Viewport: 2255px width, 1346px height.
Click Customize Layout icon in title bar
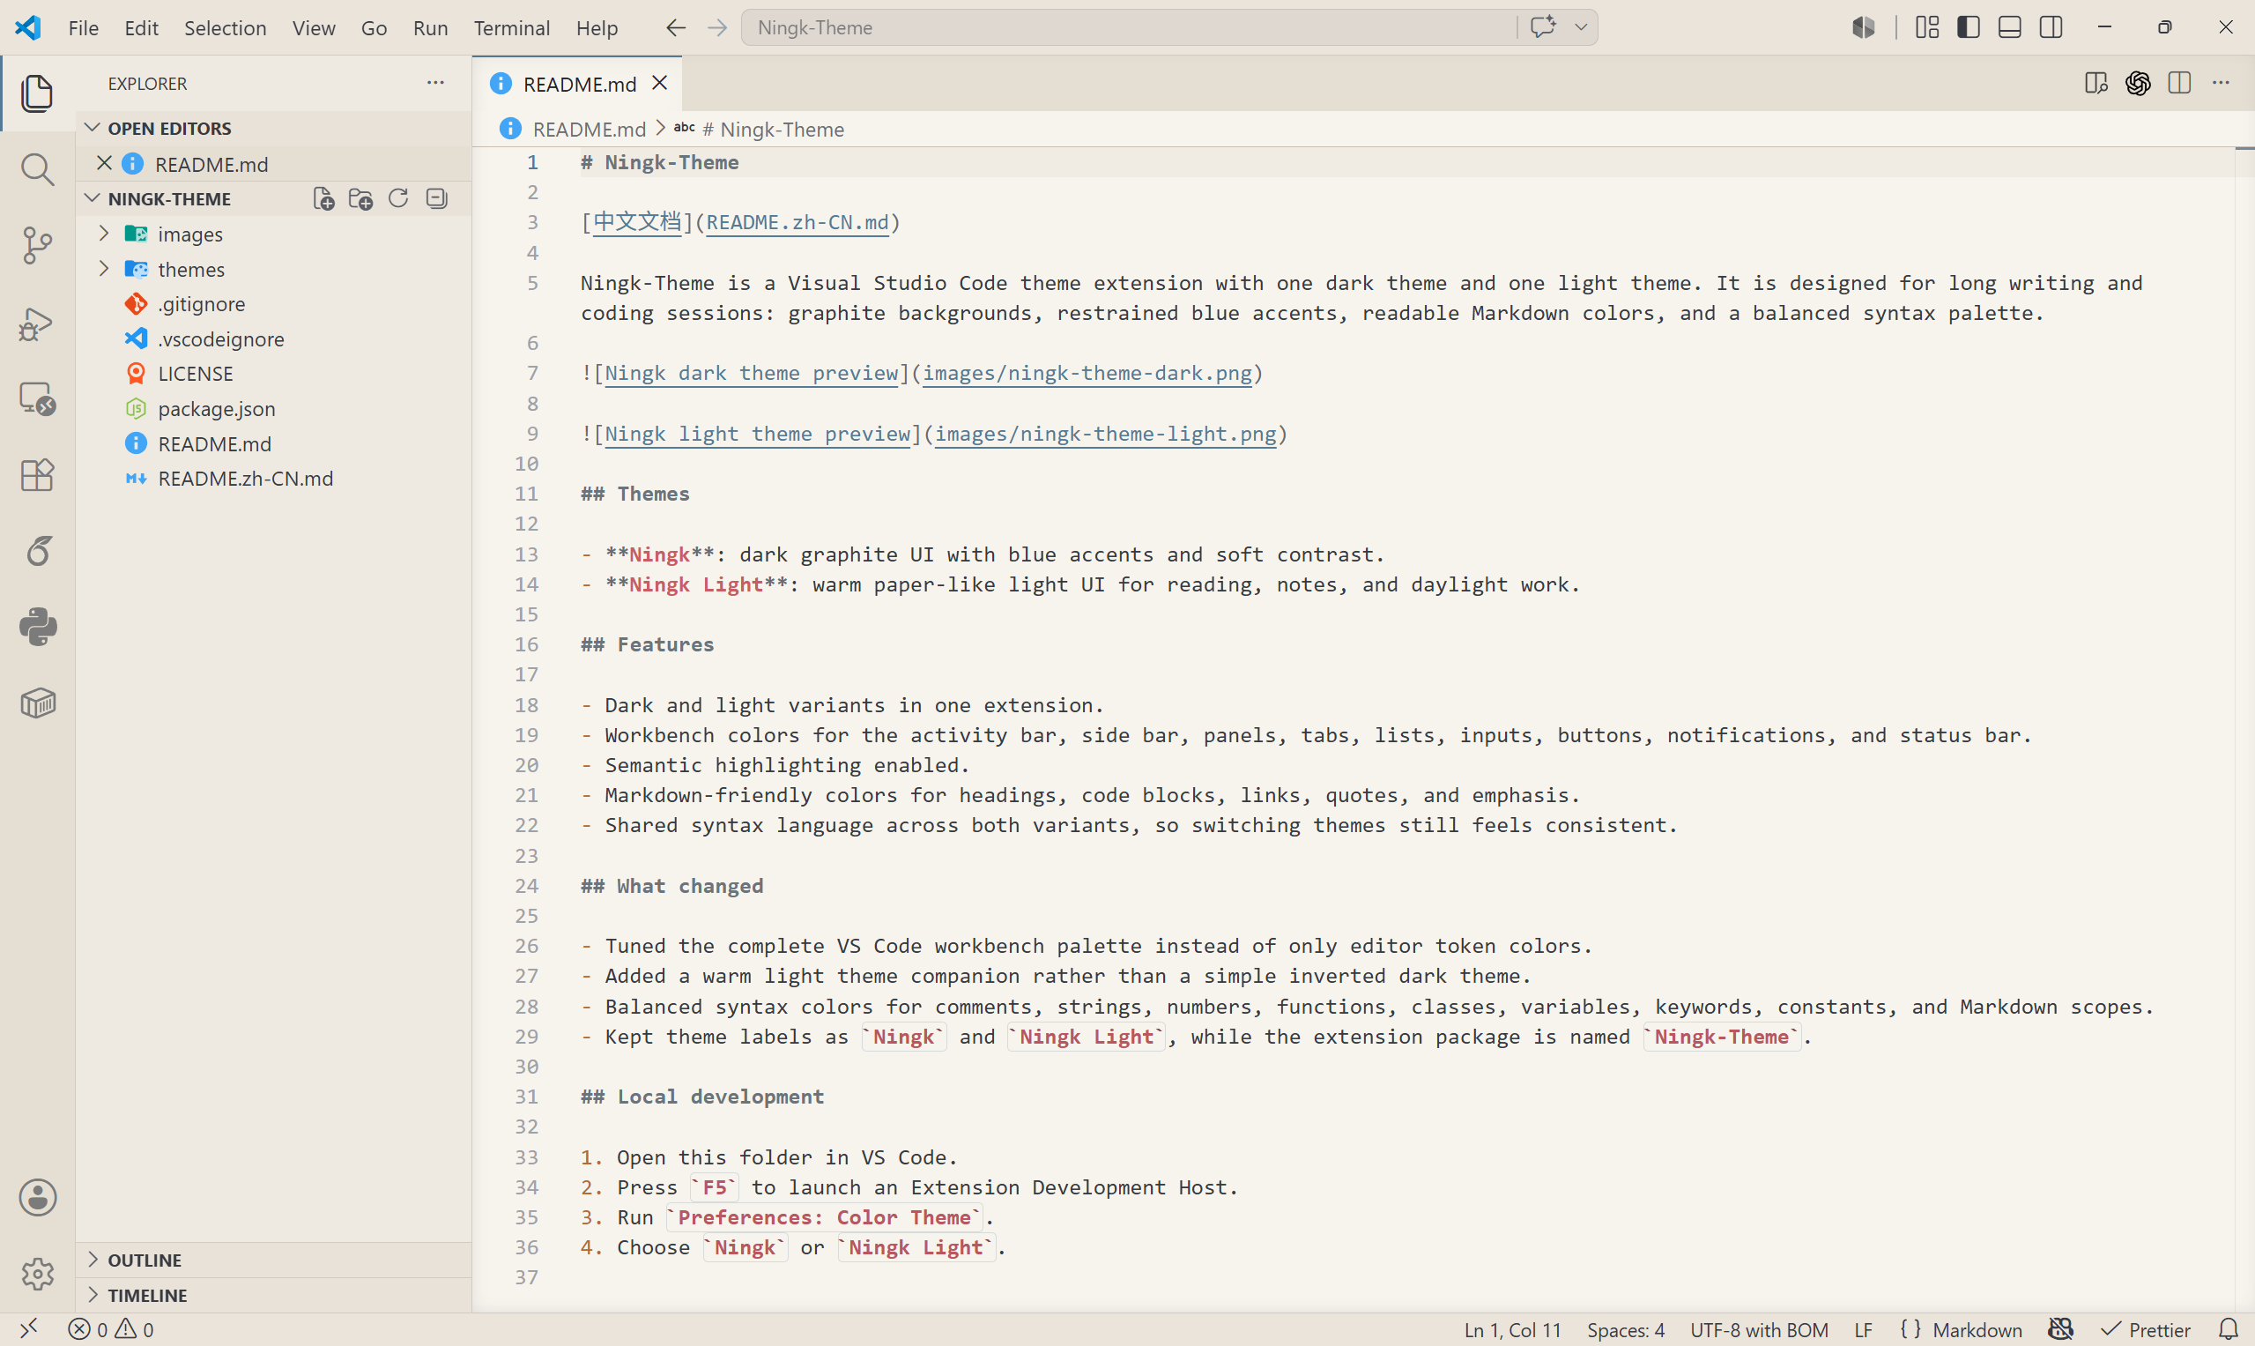(x=1928, y=27)
